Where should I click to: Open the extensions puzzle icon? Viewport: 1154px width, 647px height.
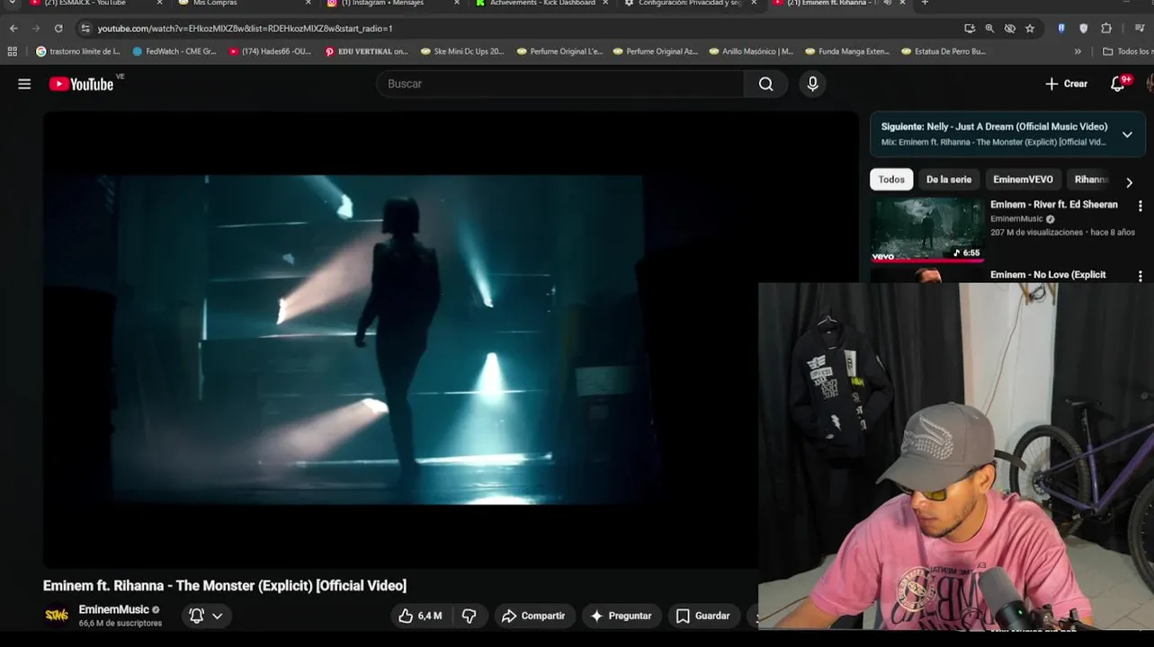coord(1106,29)
